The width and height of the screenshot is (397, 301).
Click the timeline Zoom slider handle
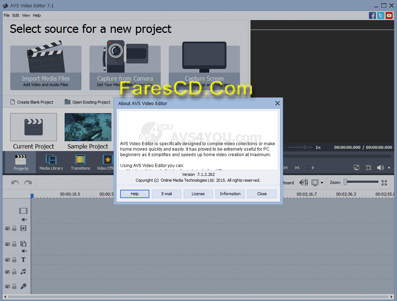point(345,182)
